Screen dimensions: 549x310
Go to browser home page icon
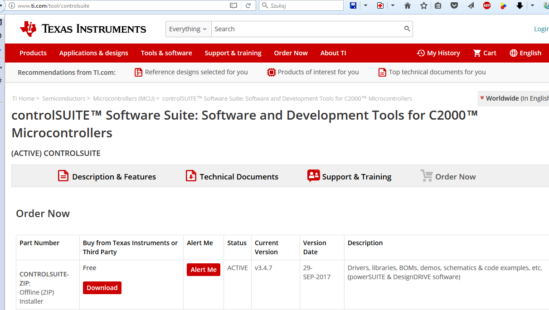tap(408, 5)
